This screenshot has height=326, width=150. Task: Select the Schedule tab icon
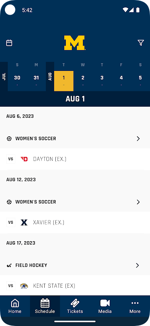point(45,303)
